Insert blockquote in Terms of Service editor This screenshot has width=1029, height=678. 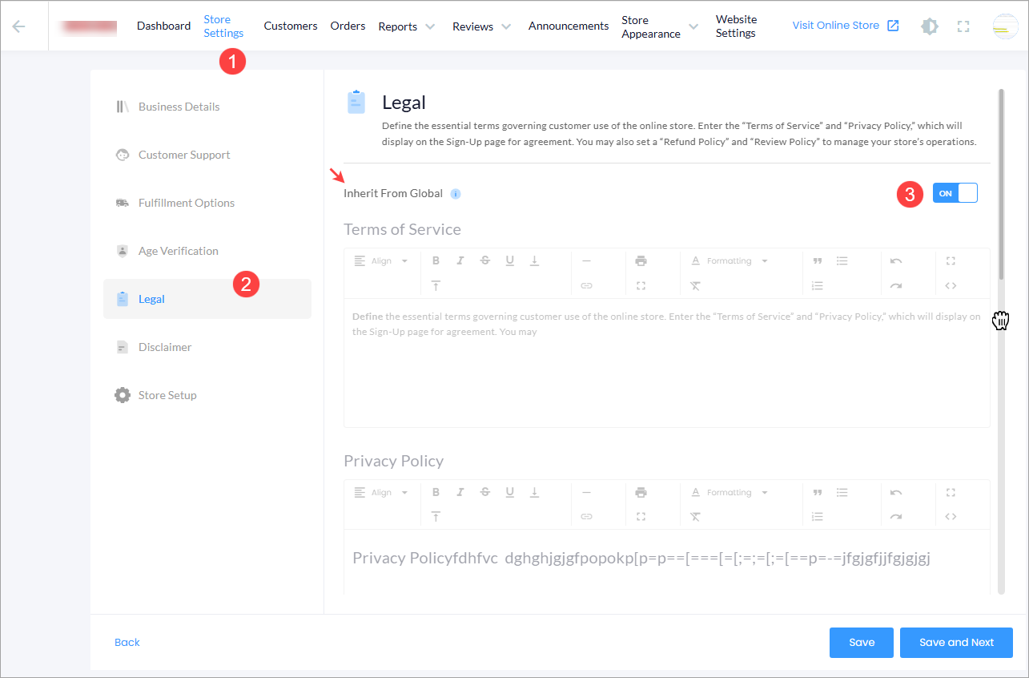pyautogui.click(x=818, y=260)
